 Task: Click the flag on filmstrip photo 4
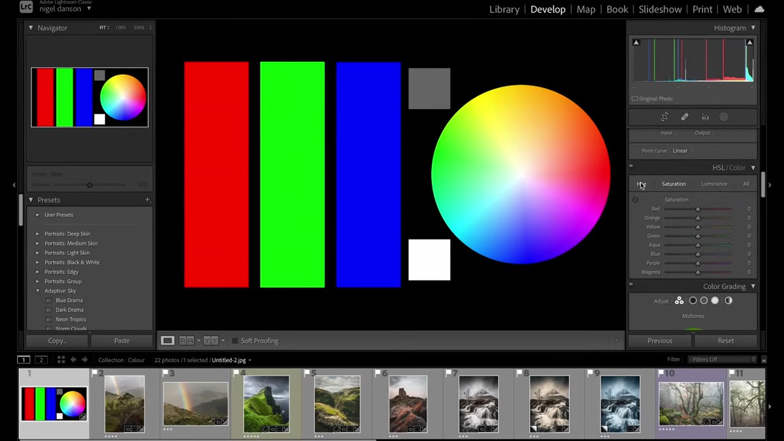pos(235,373)
